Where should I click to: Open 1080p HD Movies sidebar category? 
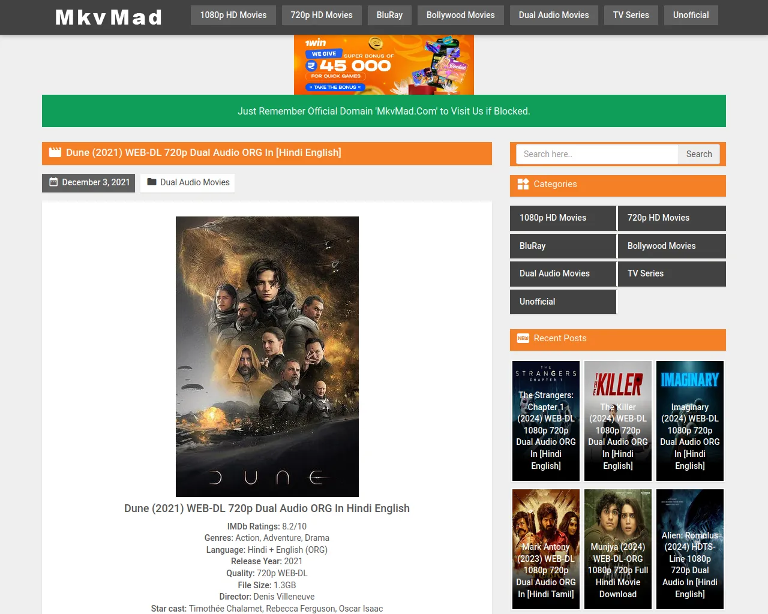pos(563,218)
